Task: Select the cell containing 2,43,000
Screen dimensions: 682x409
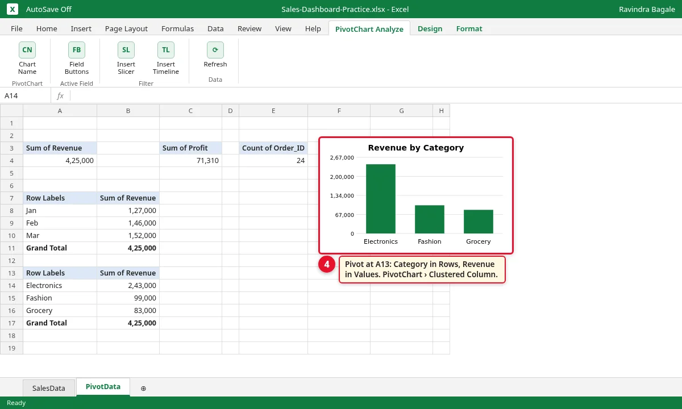Action: click(x=128, y=286)
